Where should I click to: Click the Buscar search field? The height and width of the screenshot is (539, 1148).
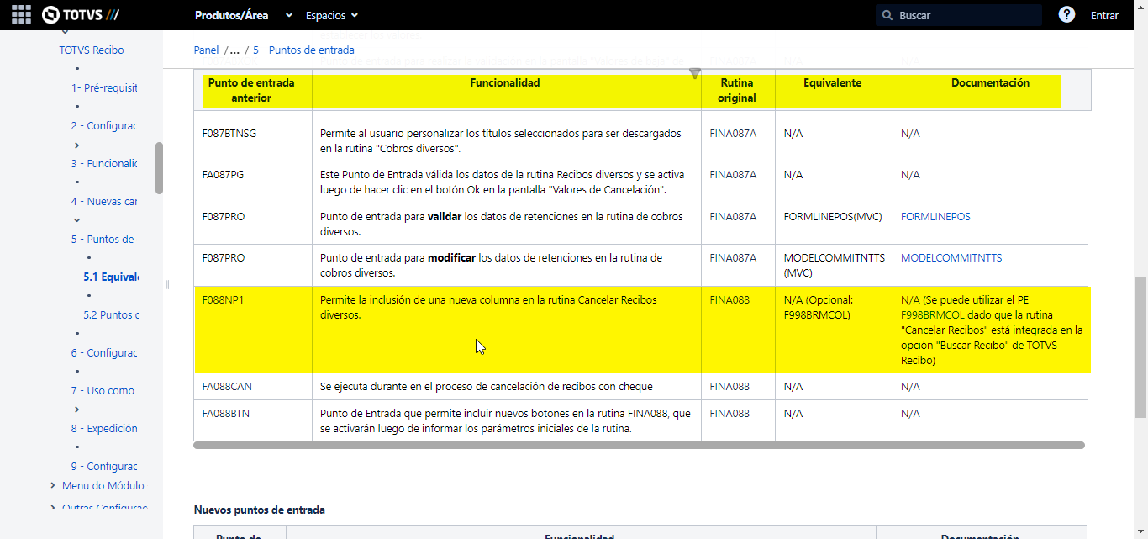click(959, 15)
